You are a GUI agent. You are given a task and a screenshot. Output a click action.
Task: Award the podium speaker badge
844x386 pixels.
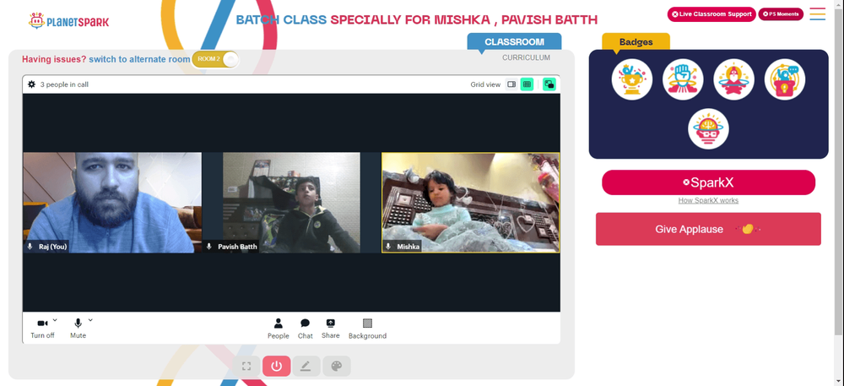[x=784, y=79]
